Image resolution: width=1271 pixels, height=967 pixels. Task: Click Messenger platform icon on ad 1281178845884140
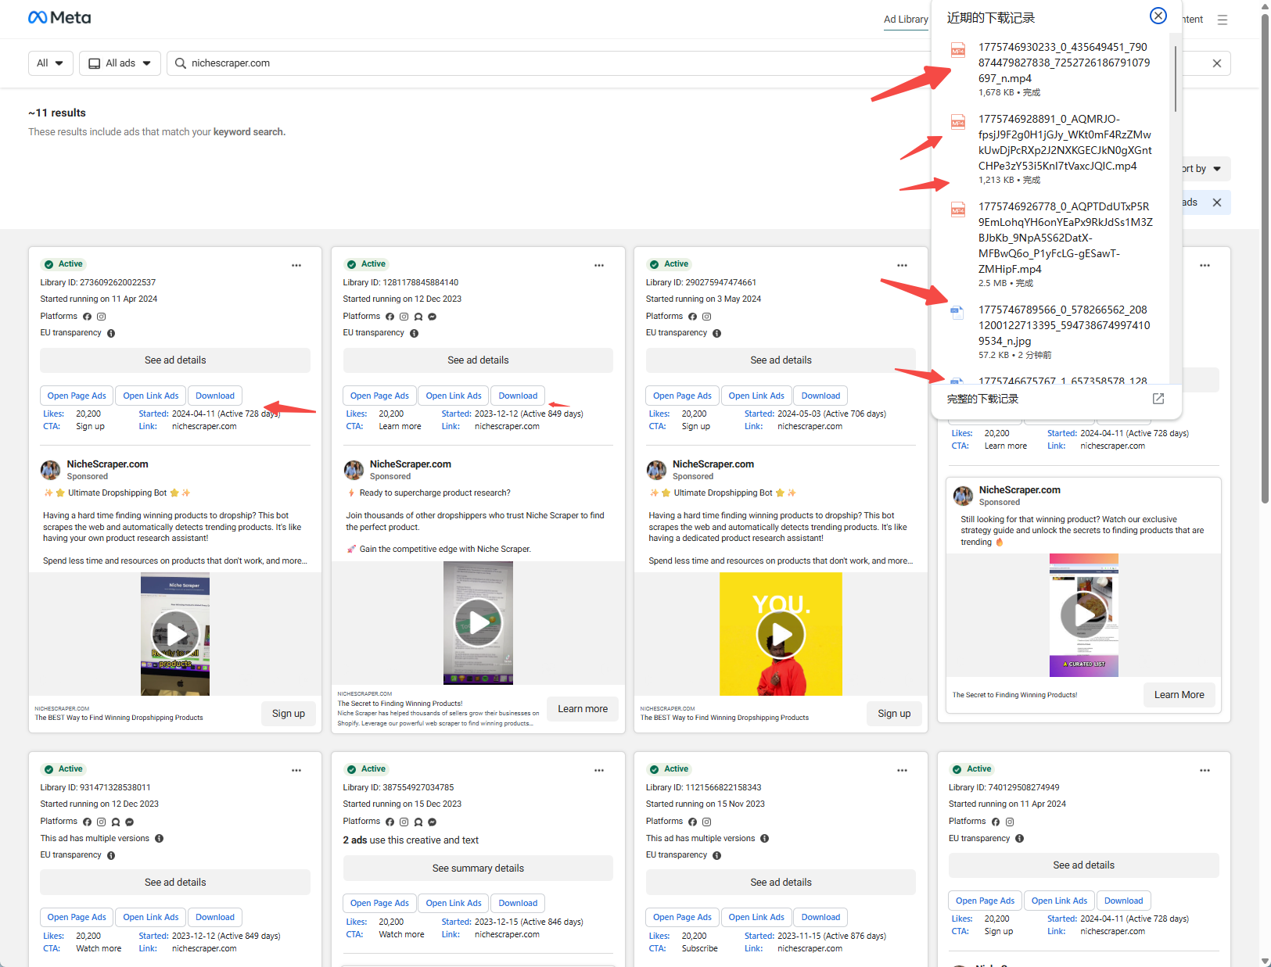[432, 317]
